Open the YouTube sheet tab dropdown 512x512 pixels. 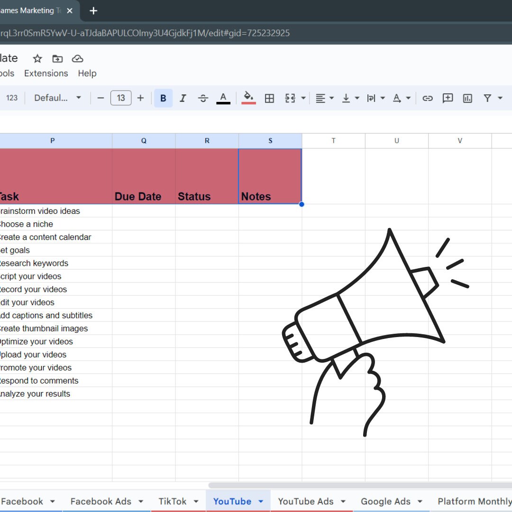pyautogui.click(x=260, y=501)
